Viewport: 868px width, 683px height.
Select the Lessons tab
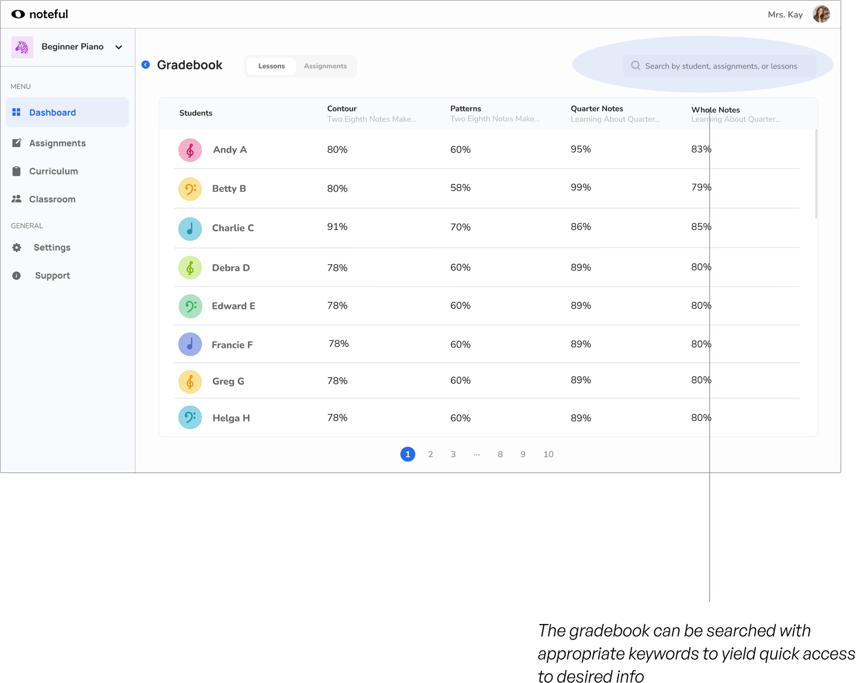point(271,66)
